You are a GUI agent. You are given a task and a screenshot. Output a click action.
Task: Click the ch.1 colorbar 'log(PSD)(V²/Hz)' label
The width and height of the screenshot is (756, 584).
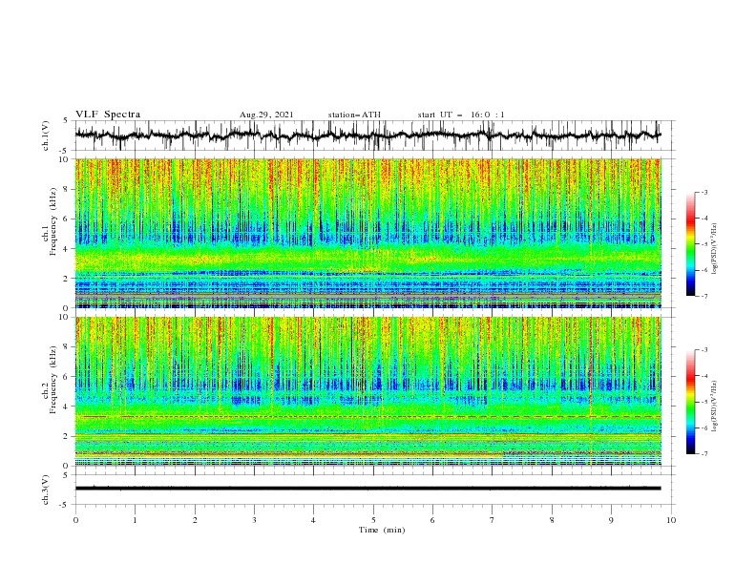(715, 249)
